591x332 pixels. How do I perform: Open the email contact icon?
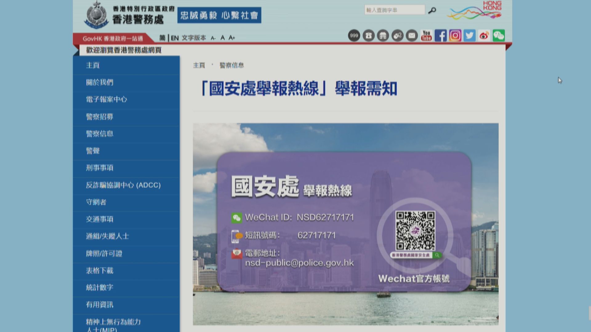click(x=411, y=36)
